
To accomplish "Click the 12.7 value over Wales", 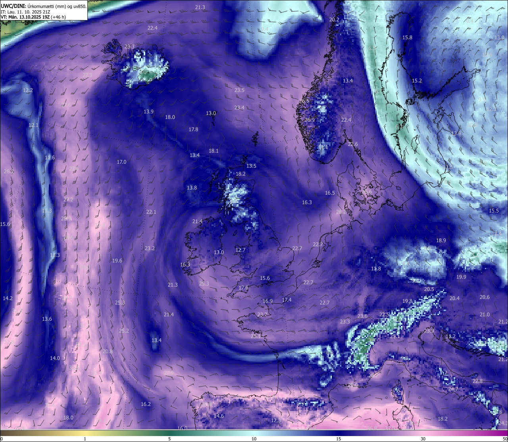I will coord(241,250).
